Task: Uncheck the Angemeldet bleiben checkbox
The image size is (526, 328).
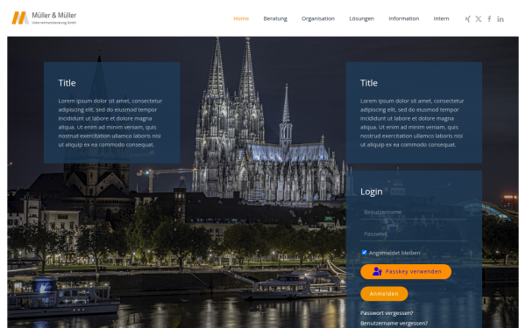Action: (x=364, y=253)
